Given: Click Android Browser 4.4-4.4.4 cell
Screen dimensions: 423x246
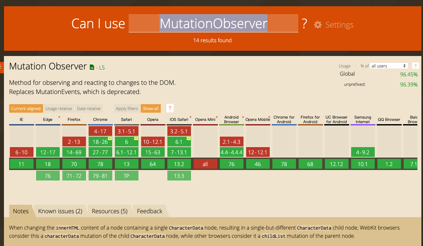Looking at the screenshot, I should click(x=232, y=152).
